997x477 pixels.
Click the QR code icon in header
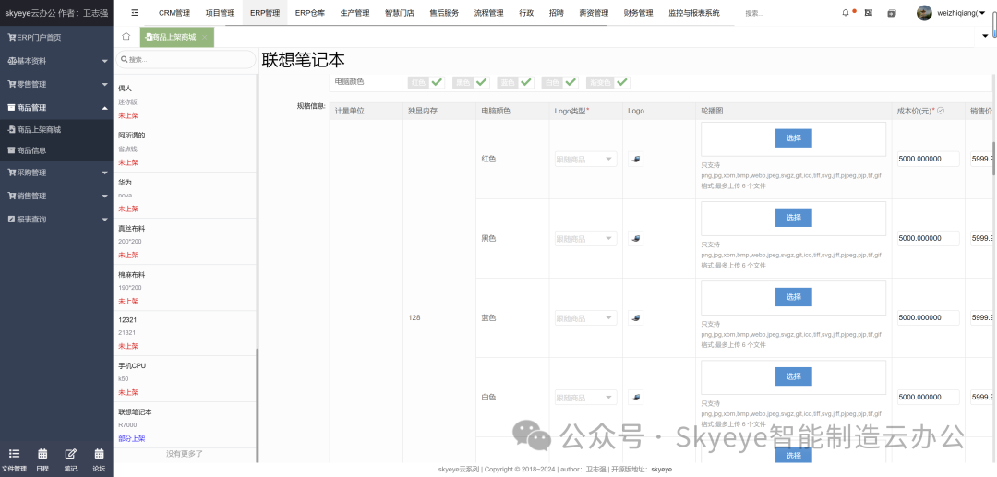pos(869,13)
